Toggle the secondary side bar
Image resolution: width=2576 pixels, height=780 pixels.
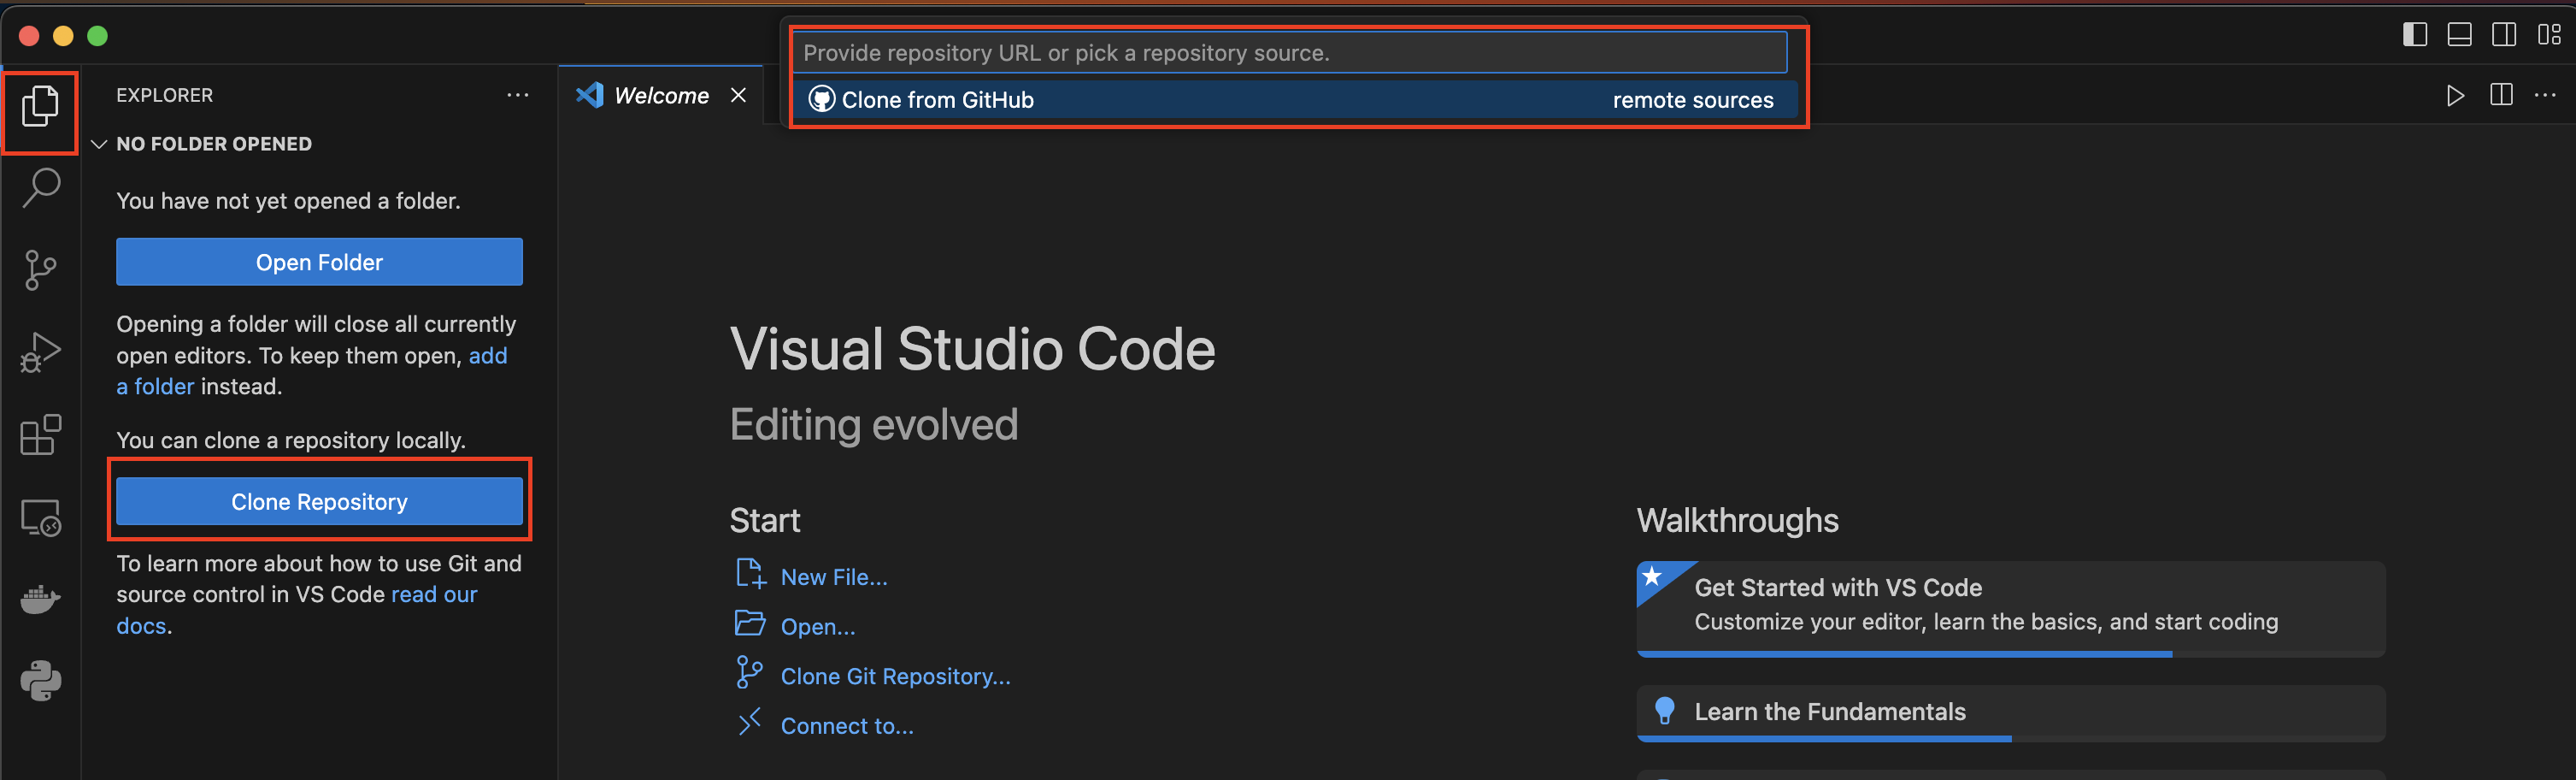(x=2504, y=35)
